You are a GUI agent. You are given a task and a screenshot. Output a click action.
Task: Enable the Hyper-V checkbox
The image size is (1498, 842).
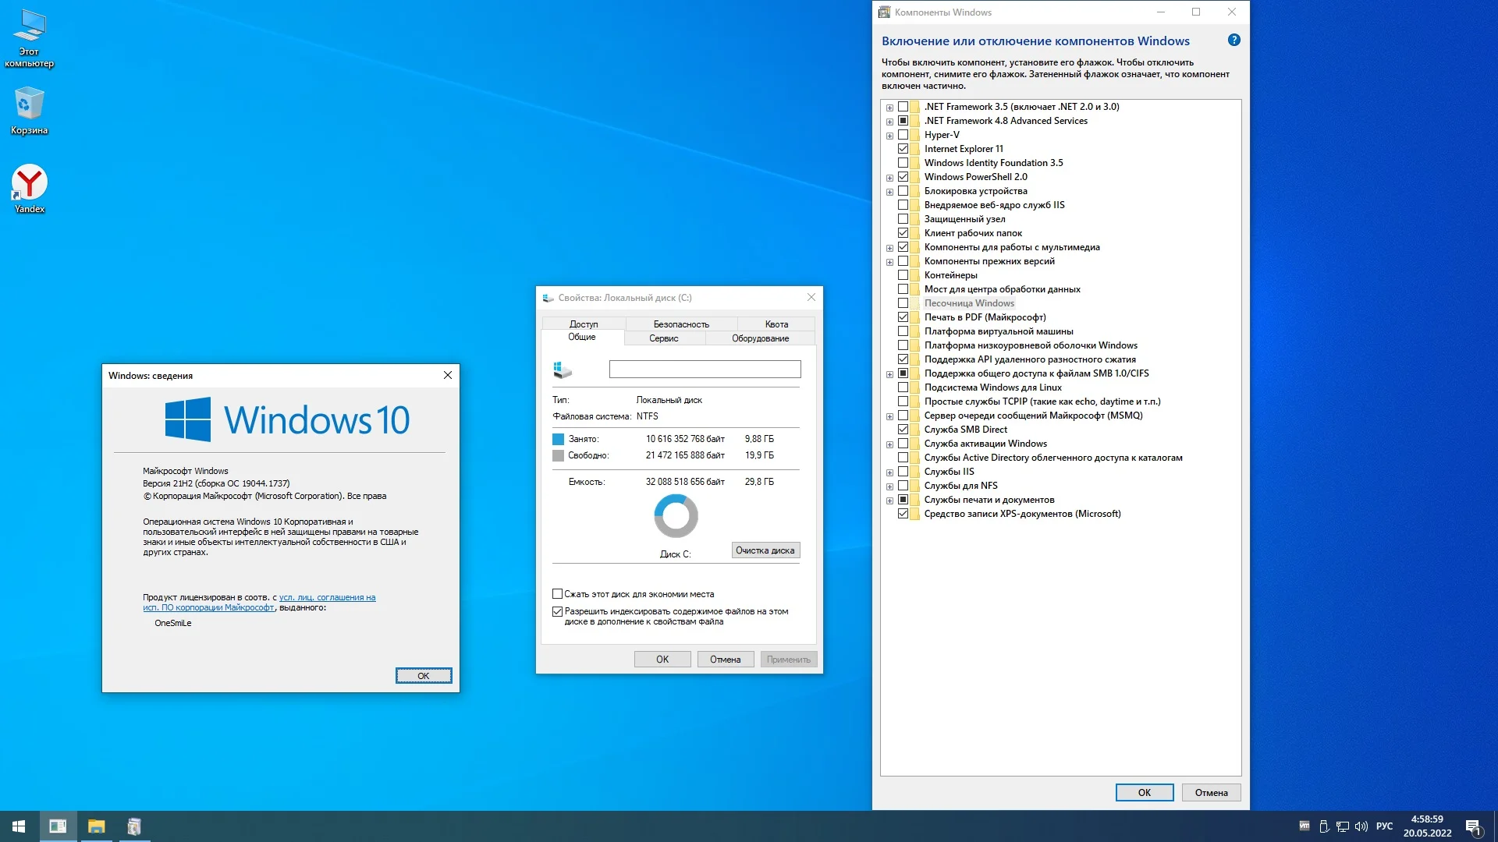[903, 135]
